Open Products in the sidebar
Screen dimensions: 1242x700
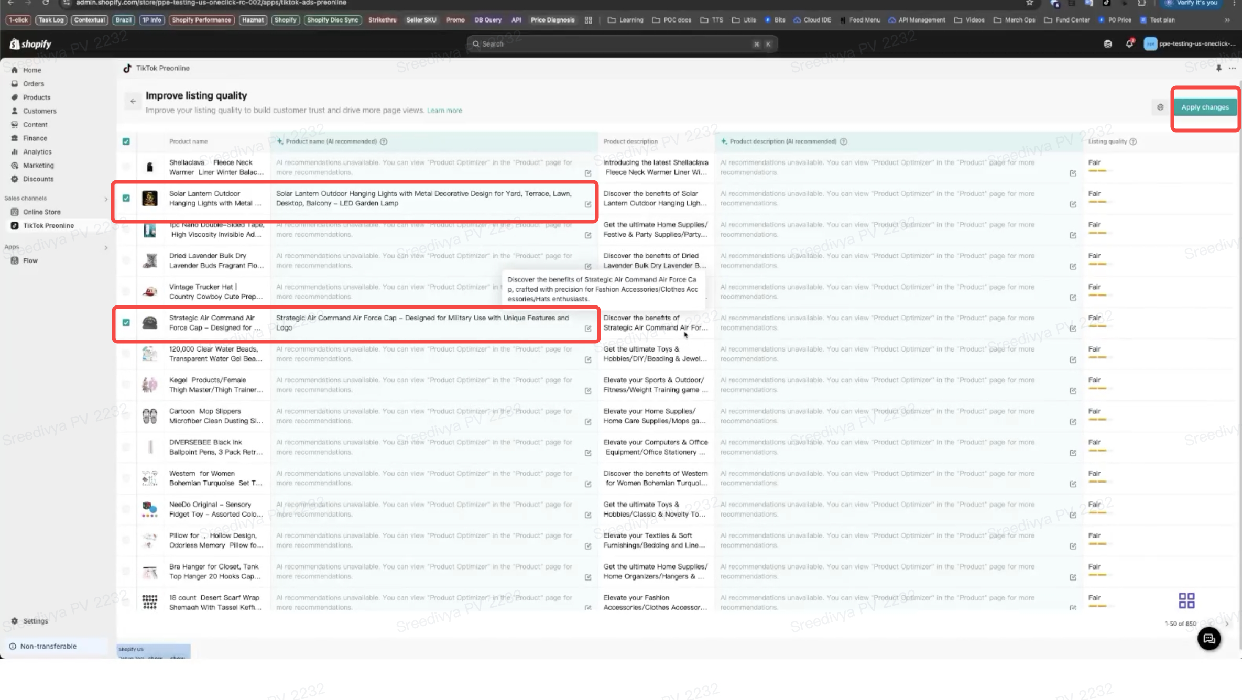[37, 97]
